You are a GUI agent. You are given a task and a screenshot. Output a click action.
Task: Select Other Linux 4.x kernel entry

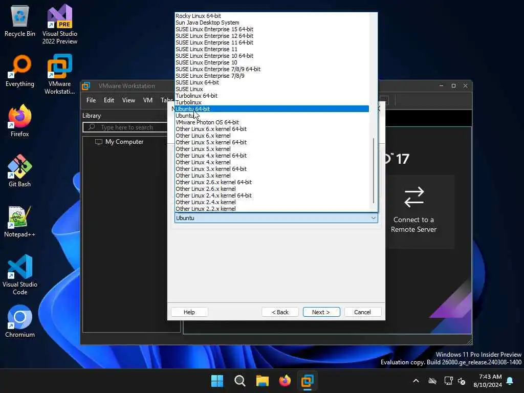[x=272, y=162]
